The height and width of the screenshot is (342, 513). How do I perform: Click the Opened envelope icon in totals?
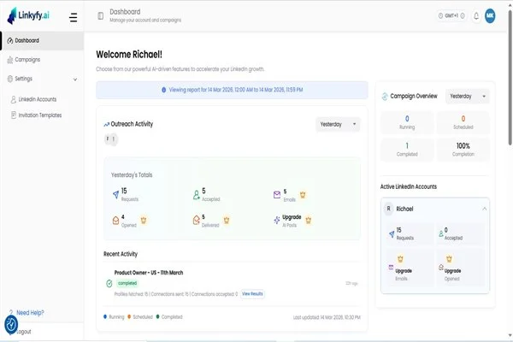(115, 221)
